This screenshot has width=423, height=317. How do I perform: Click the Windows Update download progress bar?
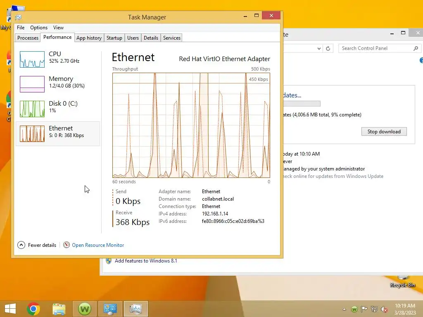(x=302, y=104)
